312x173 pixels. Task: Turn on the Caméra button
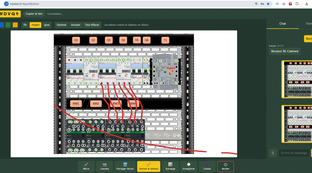click(105, 166)
